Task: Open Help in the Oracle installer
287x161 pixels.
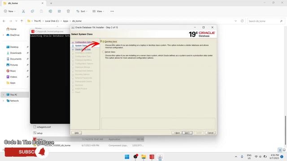Action: coord(77,133)
